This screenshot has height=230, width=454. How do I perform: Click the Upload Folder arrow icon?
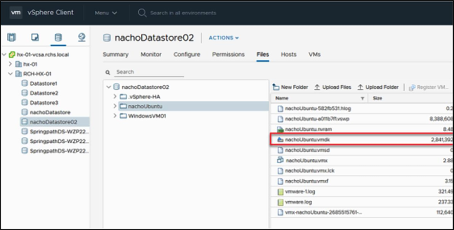(360, 87)
